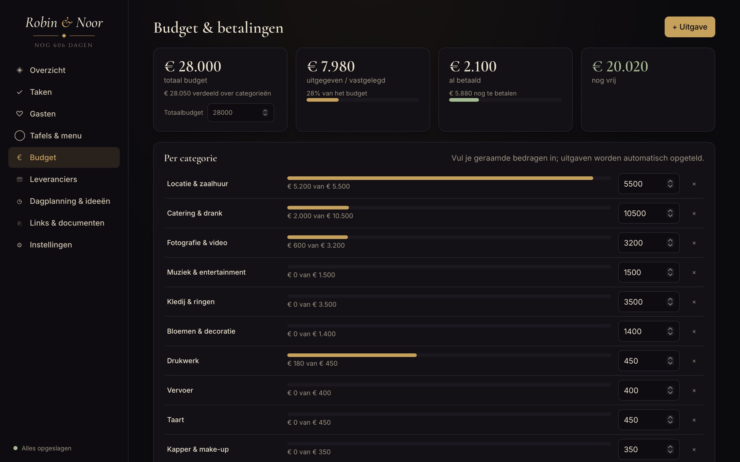Delete the Fotografie & video category
Screen dimensions: 740x462
point(694,243)
